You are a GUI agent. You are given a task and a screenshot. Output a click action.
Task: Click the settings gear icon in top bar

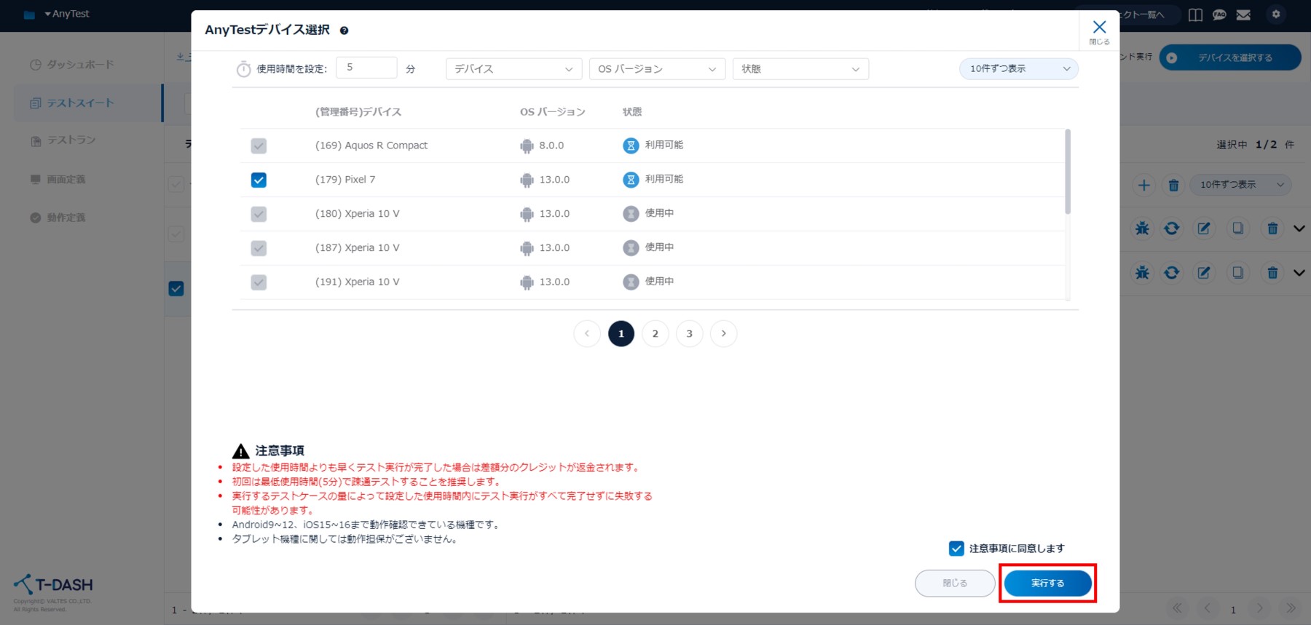coord(1276,15)
